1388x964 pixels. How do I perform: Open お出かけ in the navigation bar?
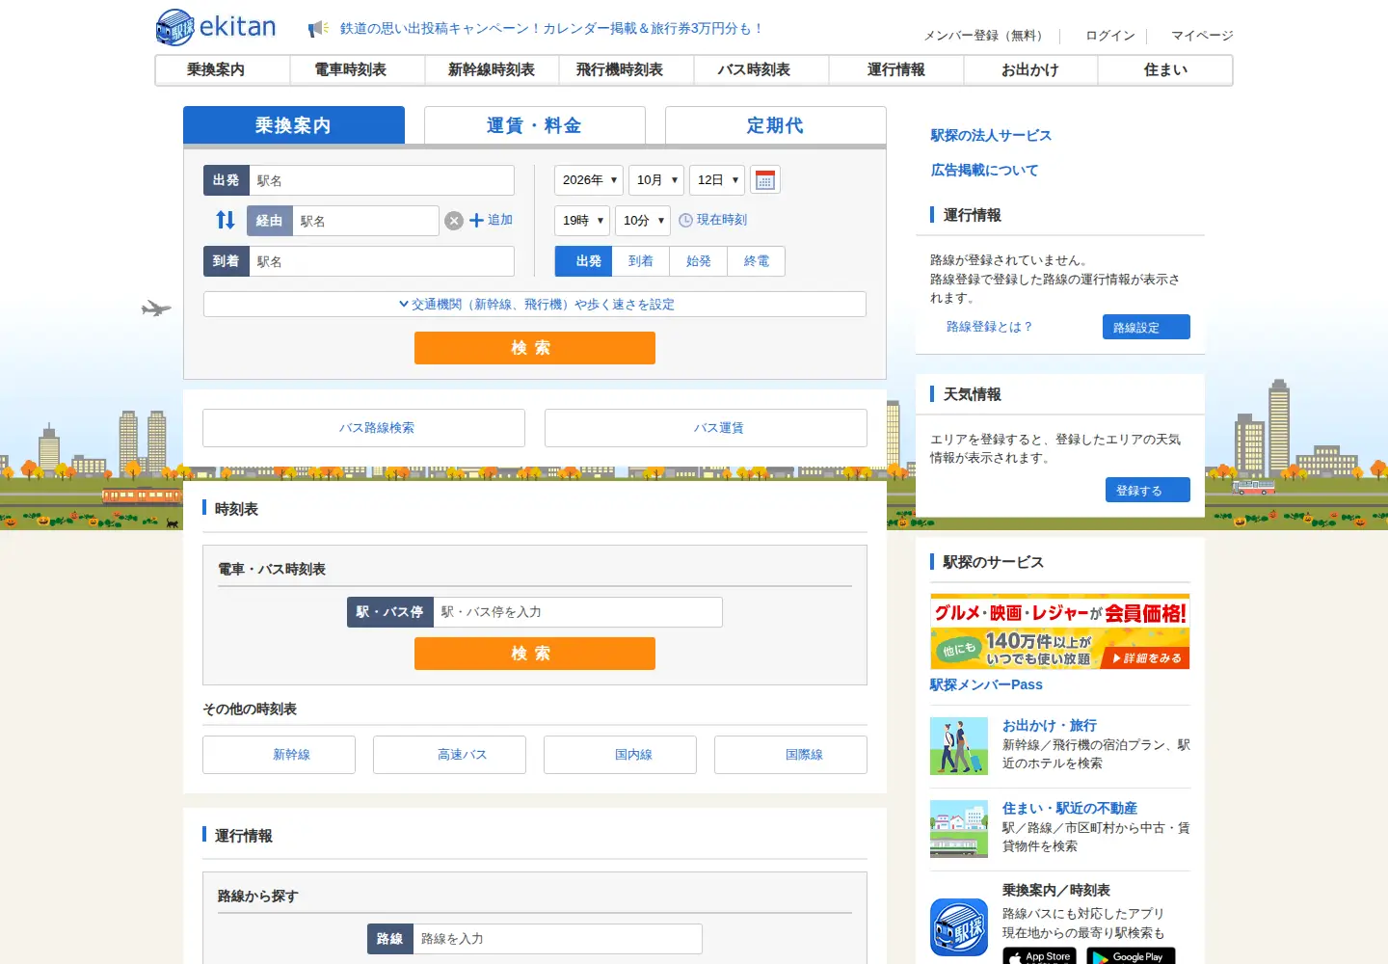1030,70
